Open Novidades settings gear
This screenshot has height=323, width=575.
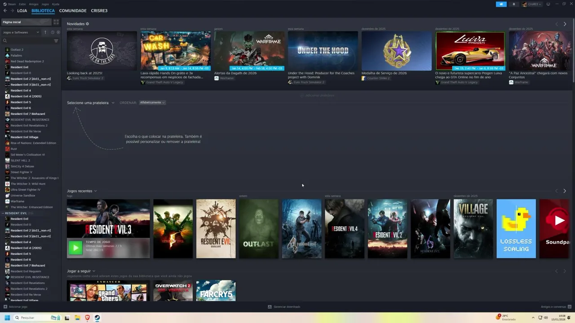click(87, 24)
